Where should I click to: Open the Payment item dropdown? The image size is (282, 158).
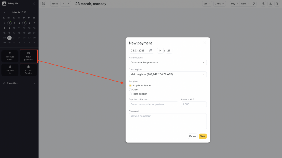pos(167,62)
